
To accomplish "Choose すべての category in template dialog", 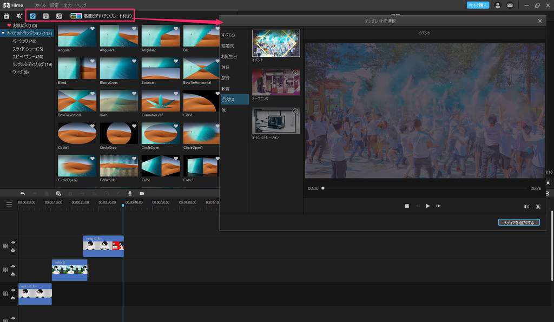I will 228,35.
